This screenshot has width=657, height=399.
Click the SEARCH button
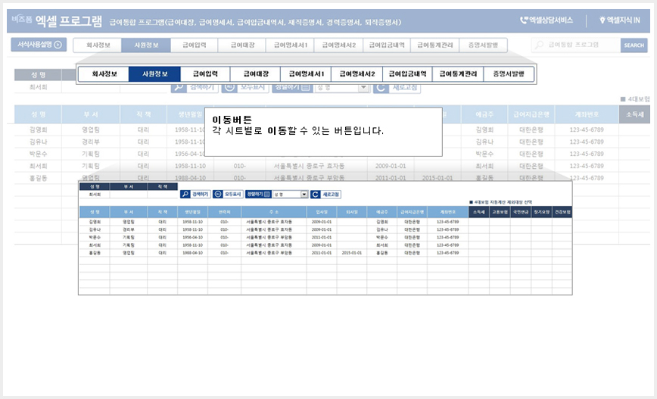[x=634, y=45]
